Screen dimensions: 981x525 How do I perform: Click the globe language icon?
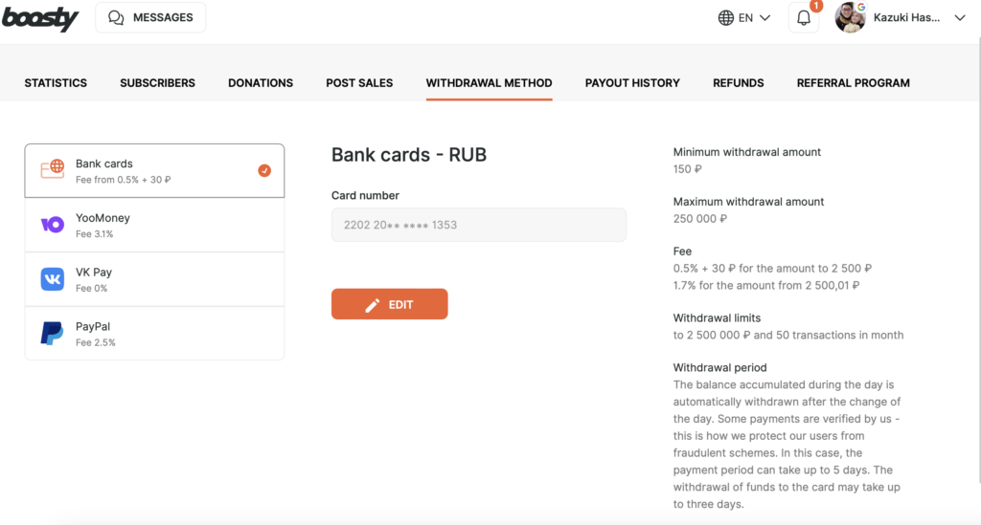tap(726, 18)
